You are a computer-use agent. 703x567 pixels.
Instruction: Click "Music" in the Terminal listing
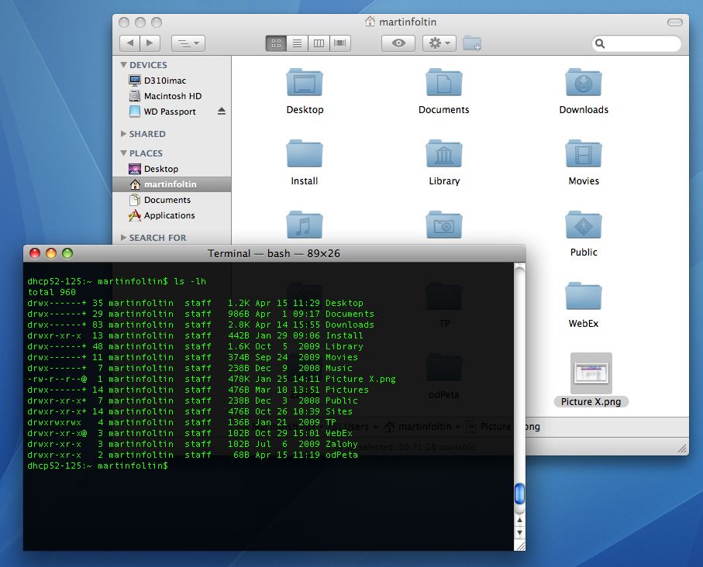click(x=339, y=369)
